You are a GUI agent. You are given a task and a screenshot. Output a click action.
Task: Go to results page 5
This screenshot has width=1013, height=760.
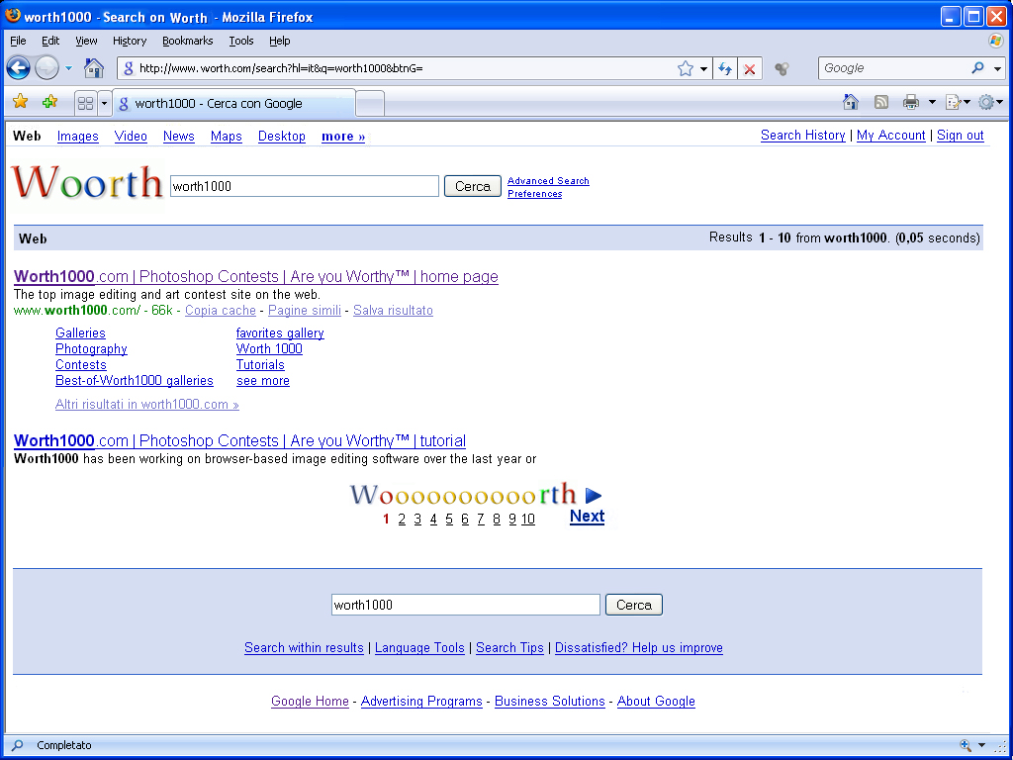(449, 519)
